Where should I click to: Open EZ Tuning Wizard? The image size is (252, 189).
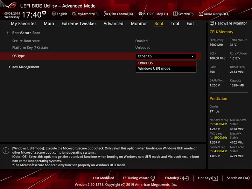tap(136, 178)
